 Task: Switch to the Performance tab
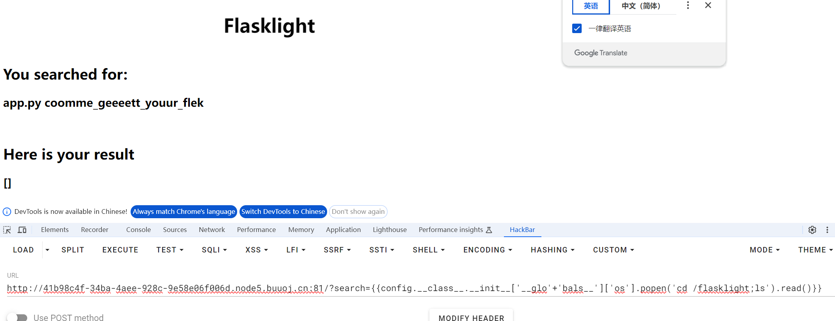point(256,230)
